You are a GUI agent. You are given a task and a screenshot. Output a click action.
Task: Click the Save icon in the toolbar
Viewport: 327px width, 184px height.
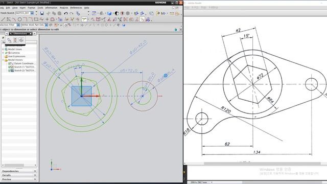(x=42, y=13)
